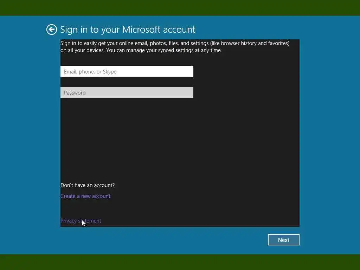Select the sign-in description paragraph about synced settings
The width and height of the screenshot is (360, 270).
coord(175,47)
